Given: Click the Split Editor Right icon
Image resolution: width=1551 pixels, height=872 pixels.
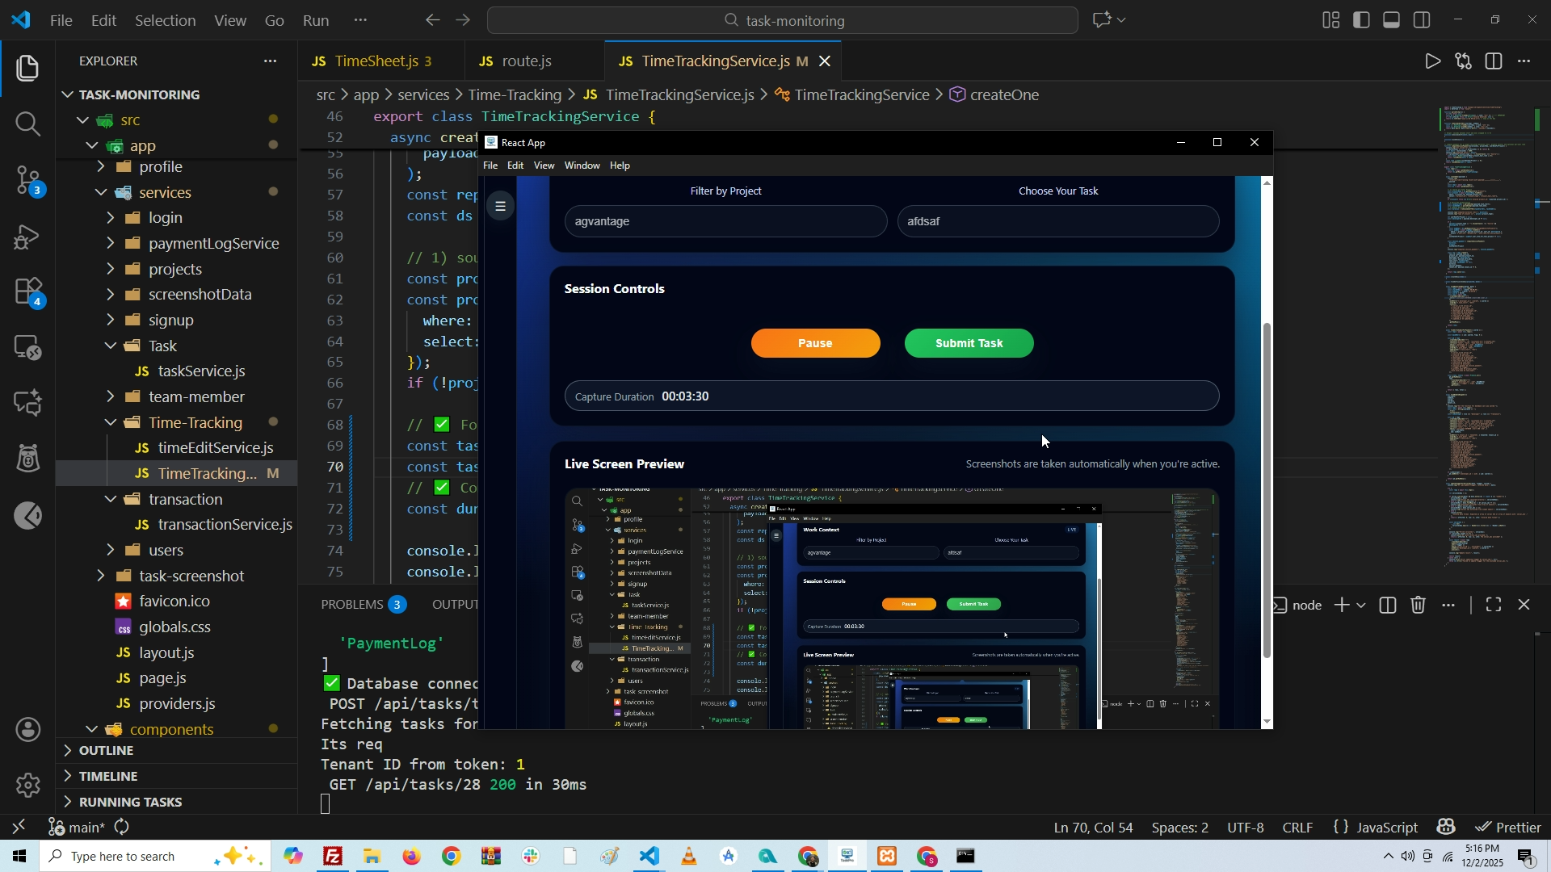Looking at the screenshot, I should 1494,62.
